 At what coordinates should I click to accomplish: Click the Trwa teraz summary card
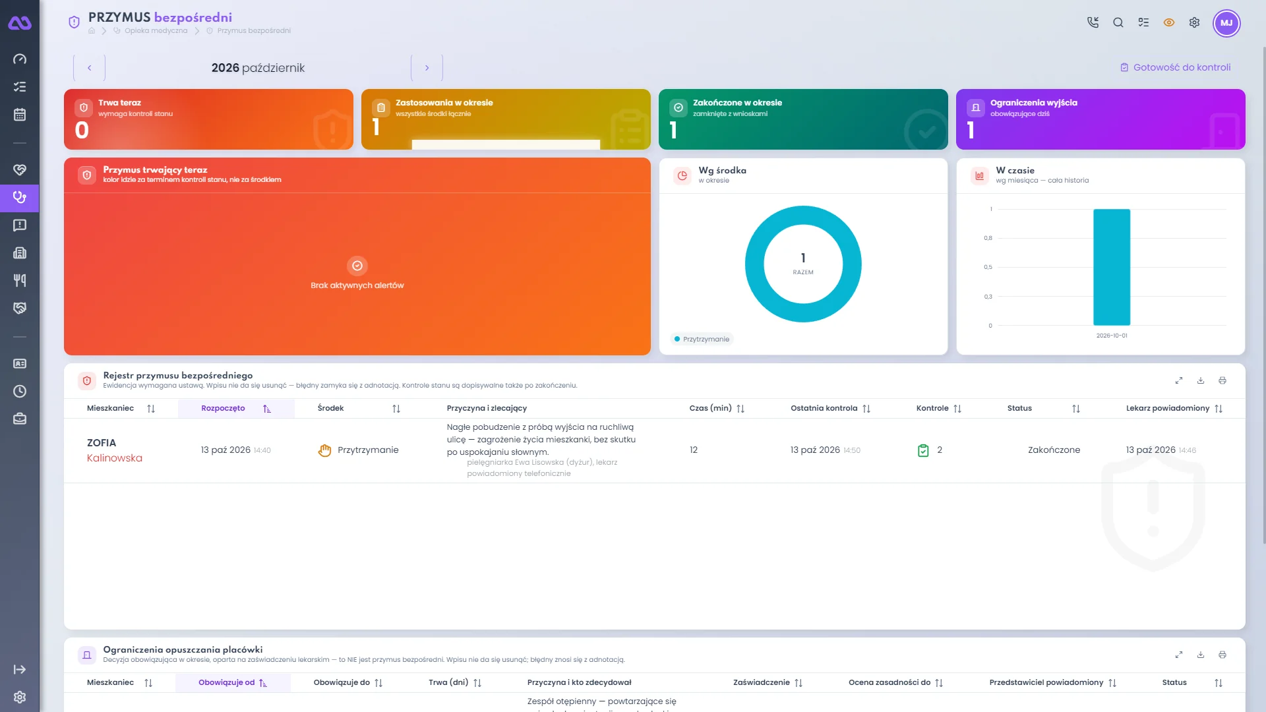(x=208, y=119)
